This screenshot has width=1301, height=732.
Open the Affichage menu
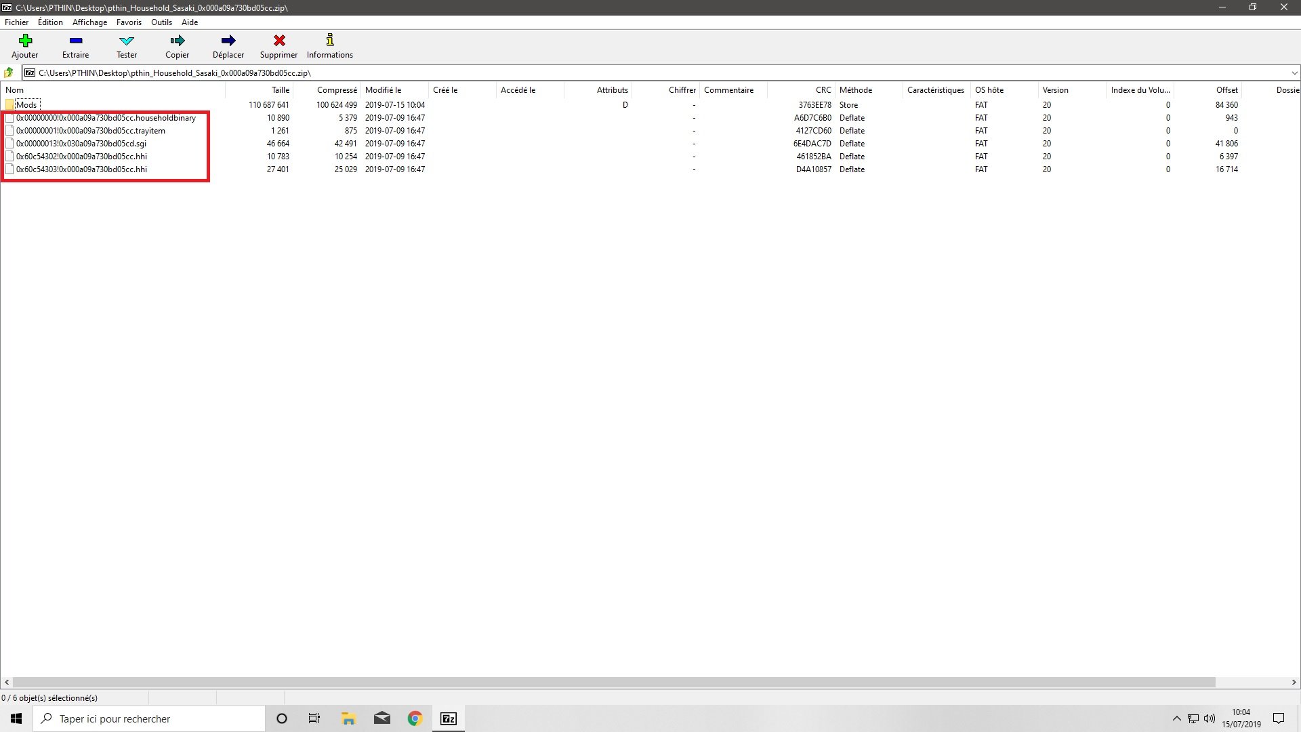(x=89, y=22)
